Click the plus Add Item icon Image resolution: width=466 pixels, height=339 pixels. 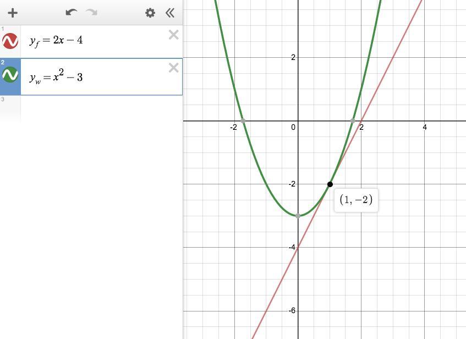coord(13,13)
